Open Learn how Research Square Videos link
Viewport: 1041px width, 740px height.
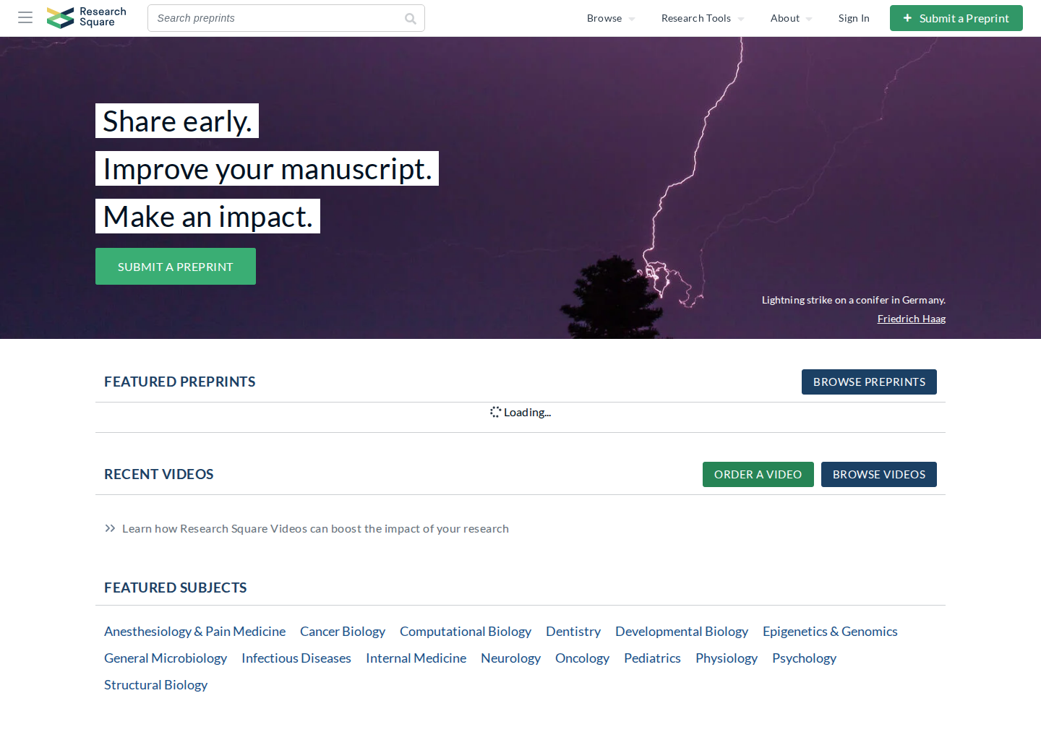[315, 529]
